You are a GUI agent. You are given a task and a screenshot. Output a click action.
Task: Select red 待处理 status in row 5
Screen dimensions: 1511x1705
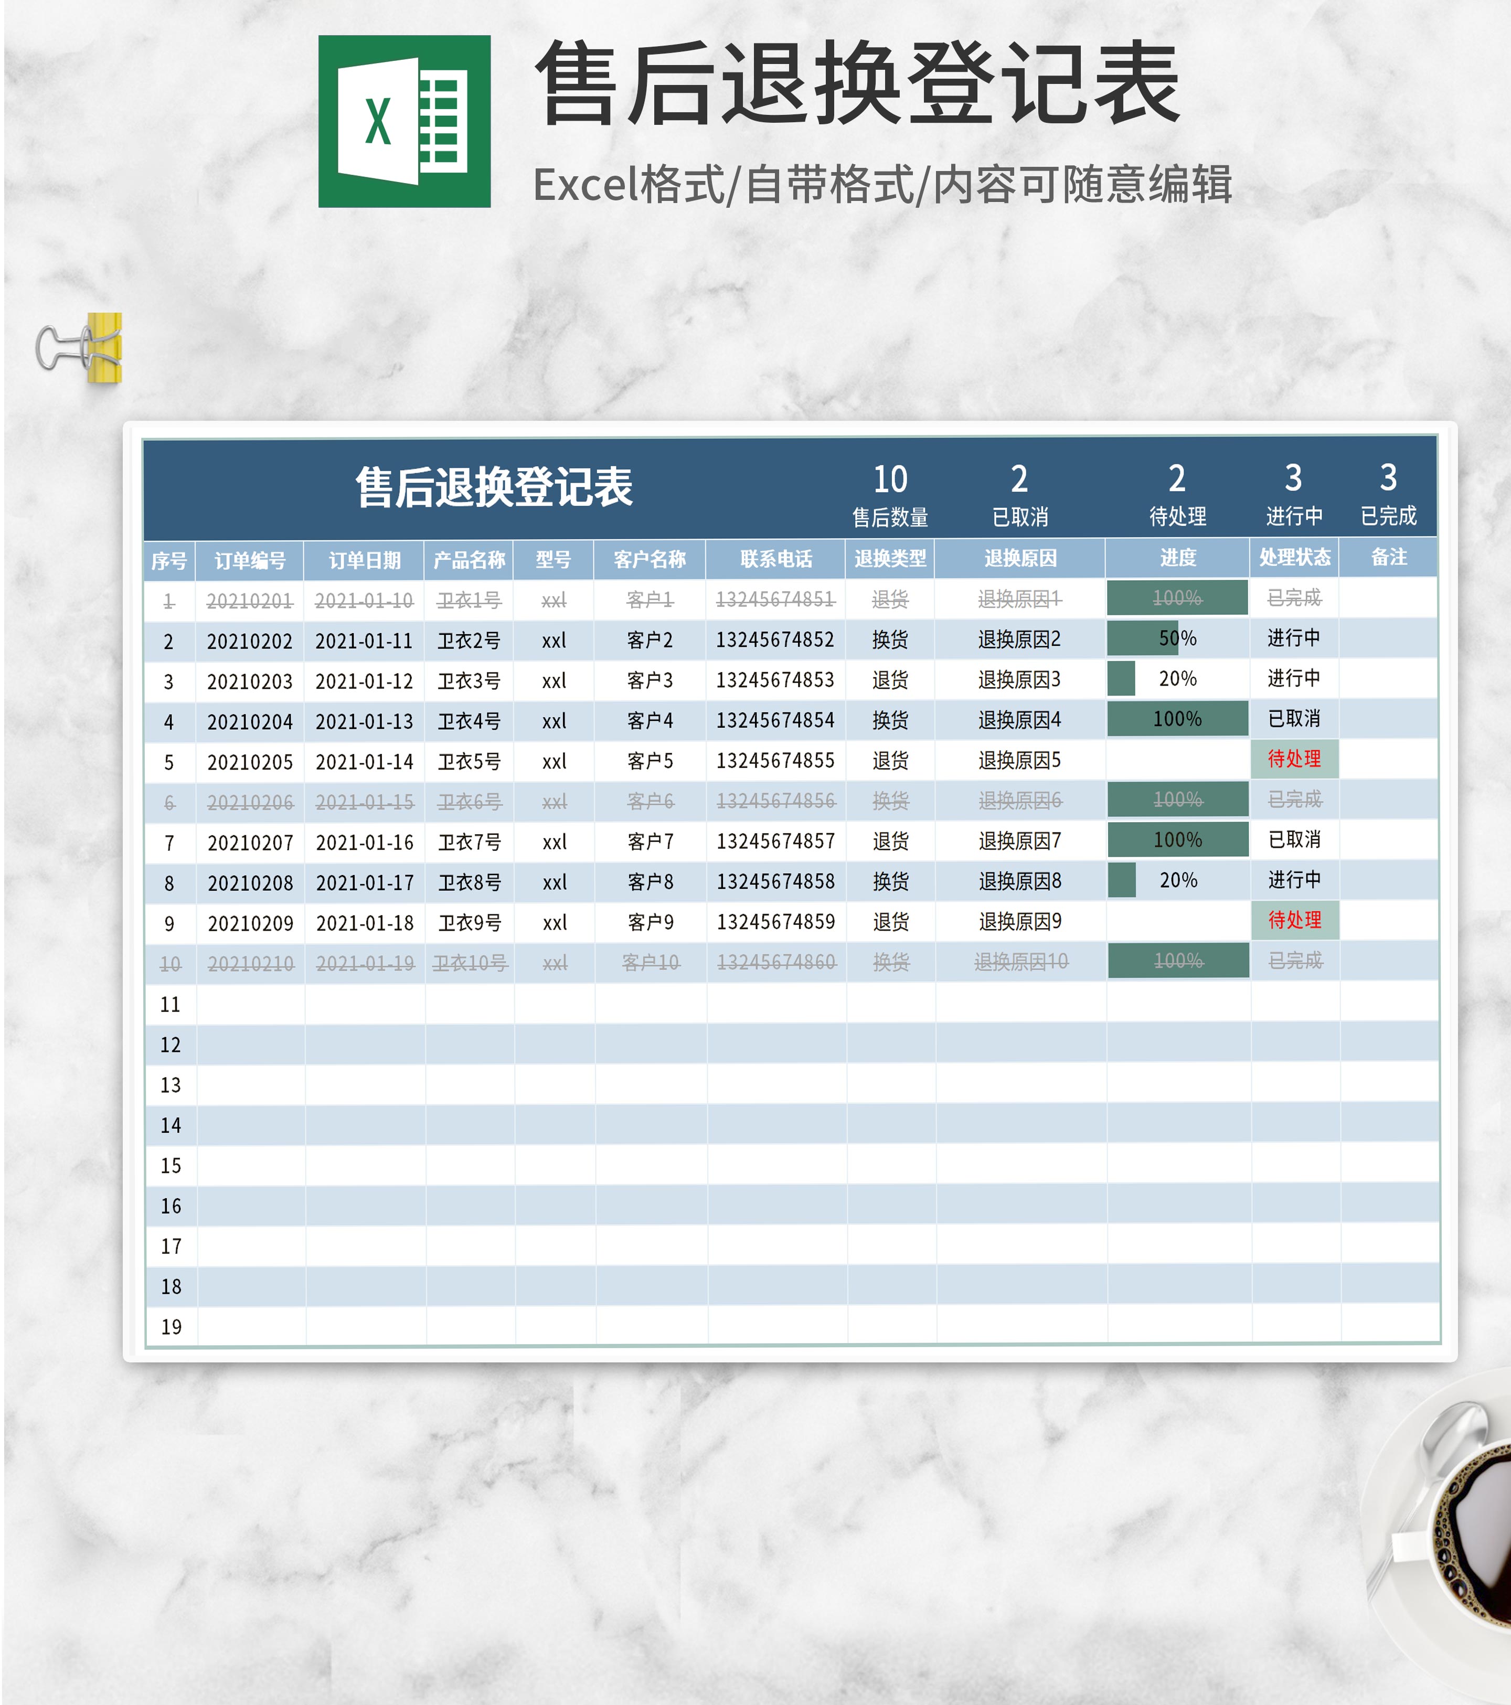[x=1294, y=759]
